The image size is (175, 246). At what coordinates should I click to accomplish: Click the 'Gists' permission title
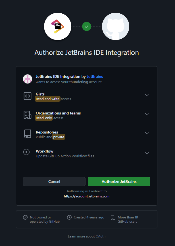[40, 94]
